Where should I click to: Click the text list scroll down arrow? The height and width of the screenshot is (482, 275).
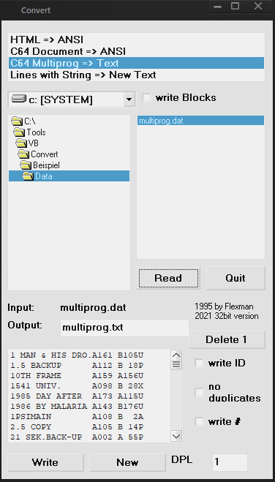tap(176, 436)
